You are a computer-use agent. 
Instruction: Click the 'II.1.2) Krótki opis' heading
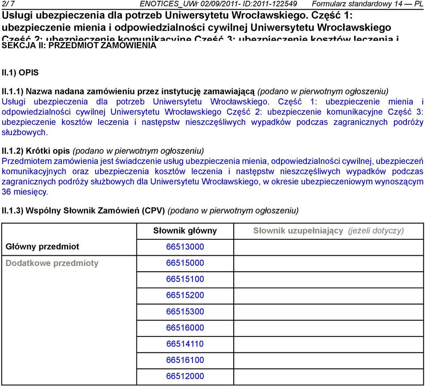(36, 151)
